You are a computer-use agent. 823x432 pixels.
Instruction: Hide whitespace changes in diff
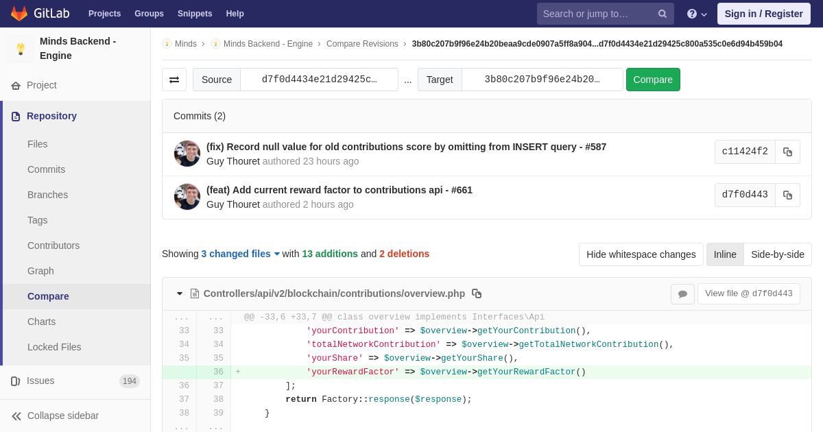click(641, 254)
